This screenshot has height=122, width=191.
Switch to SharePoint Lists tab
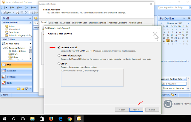coord(79,23)
